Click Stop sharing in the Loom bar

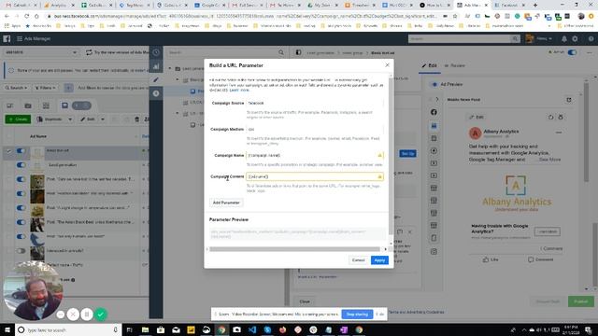click(357, 315)
